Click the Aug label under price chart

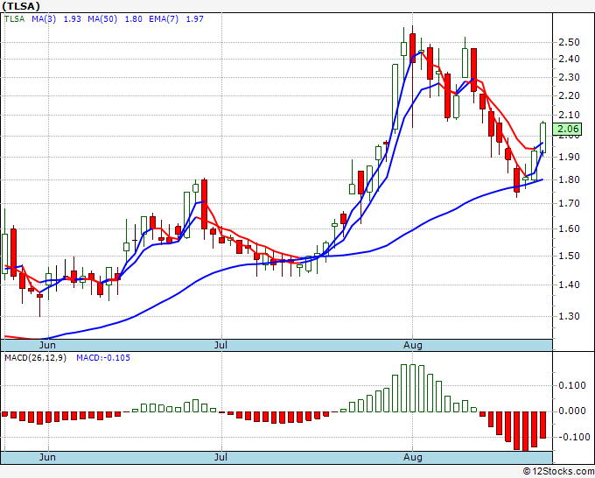[412, 345]
